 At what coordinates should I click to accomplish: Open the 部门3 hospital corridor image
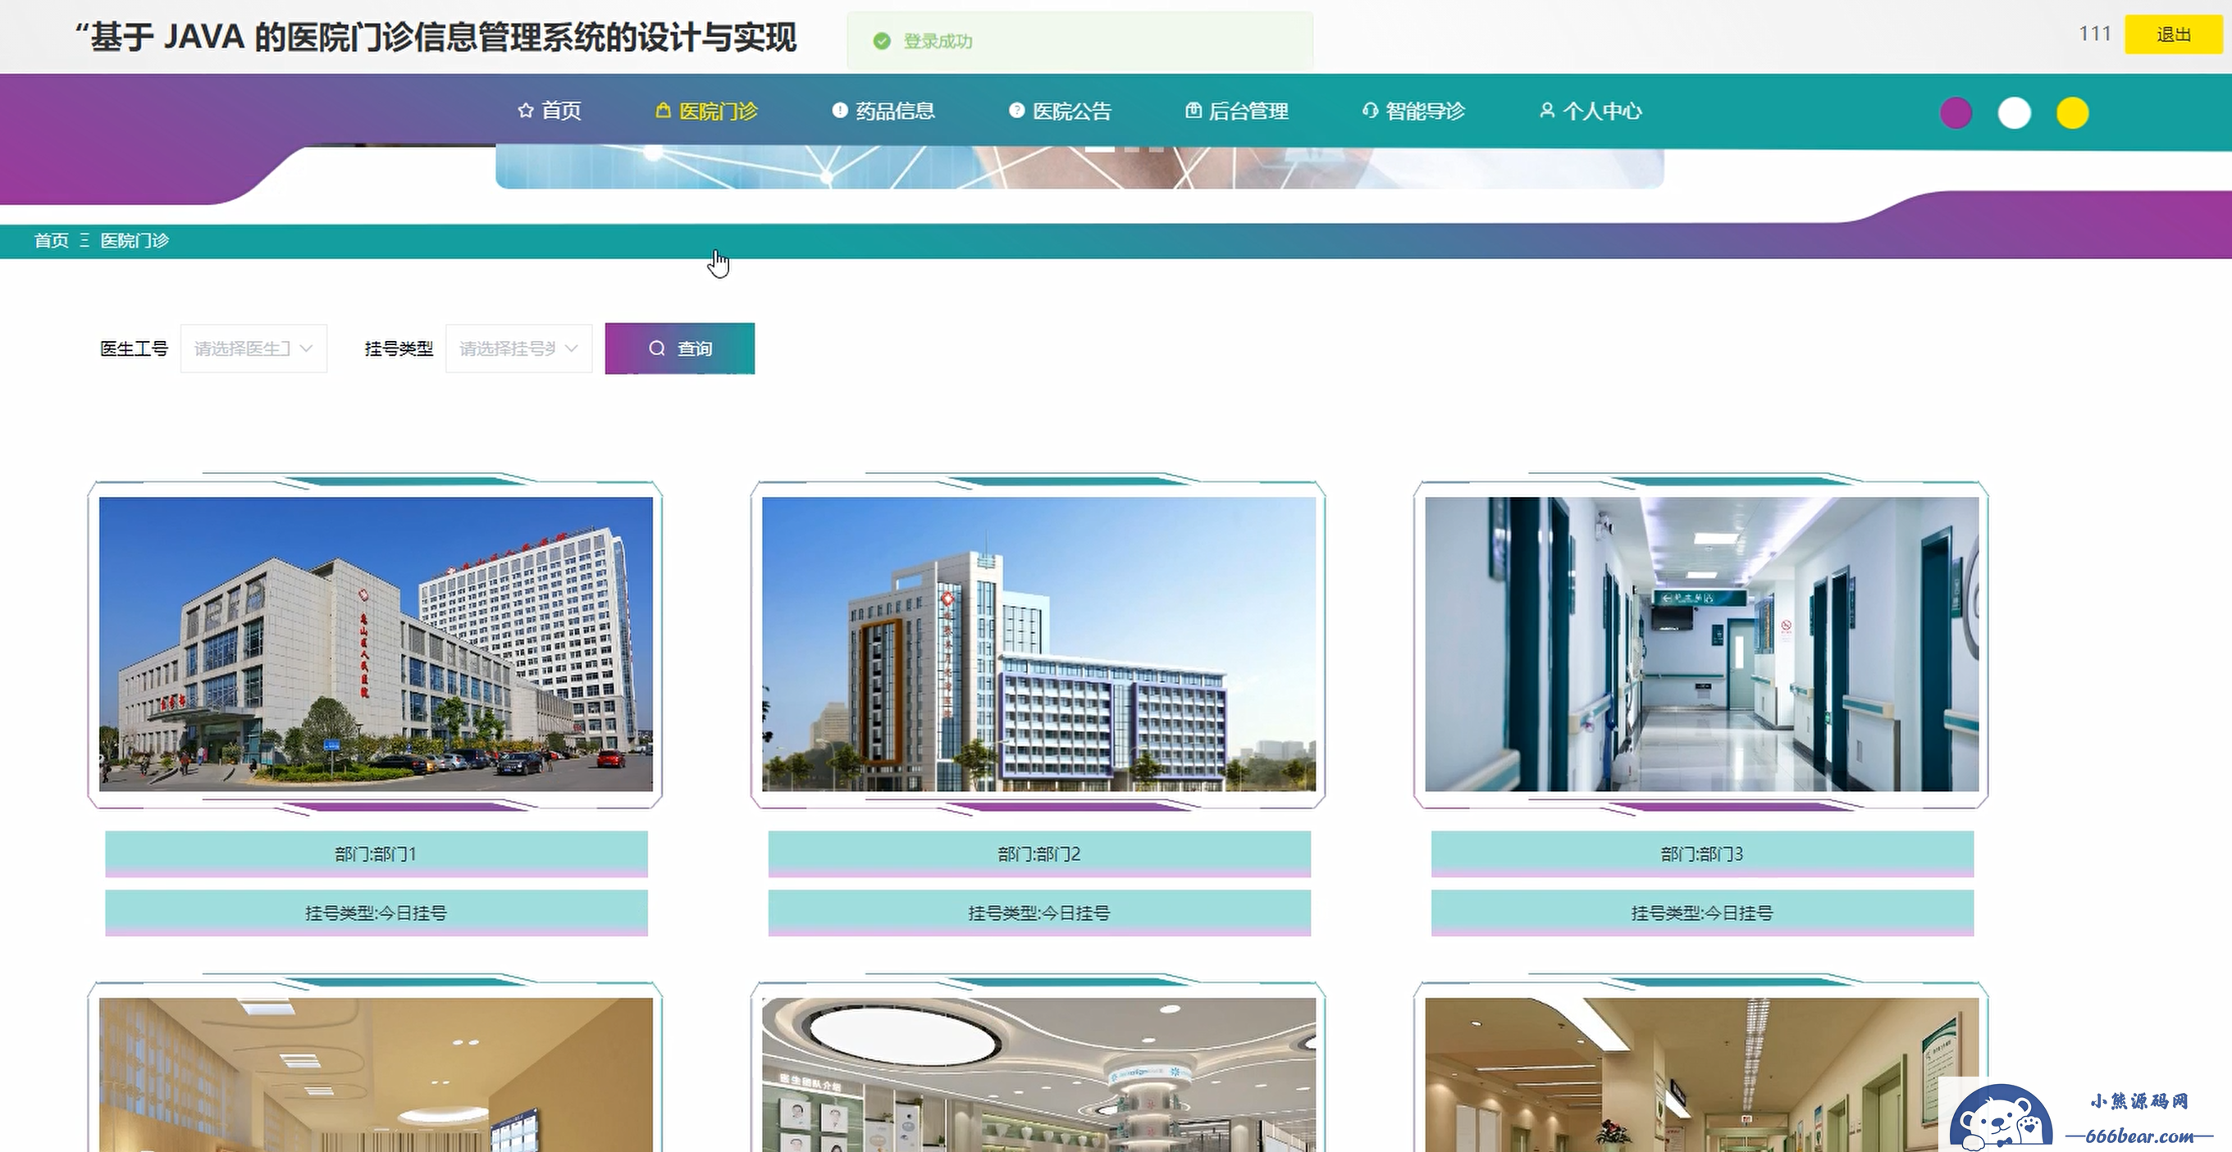point(1702,644)
